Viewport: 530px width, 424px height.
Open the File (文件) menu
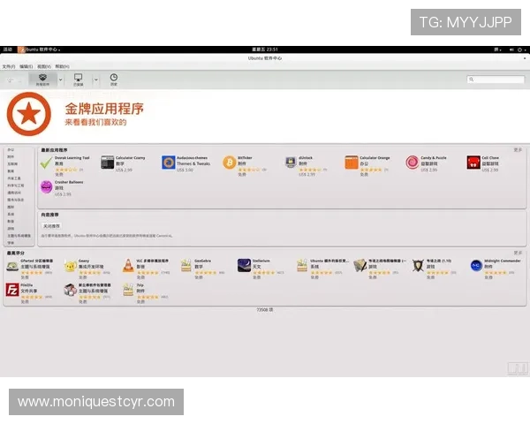pyautogui.click(x=9, y=66)
